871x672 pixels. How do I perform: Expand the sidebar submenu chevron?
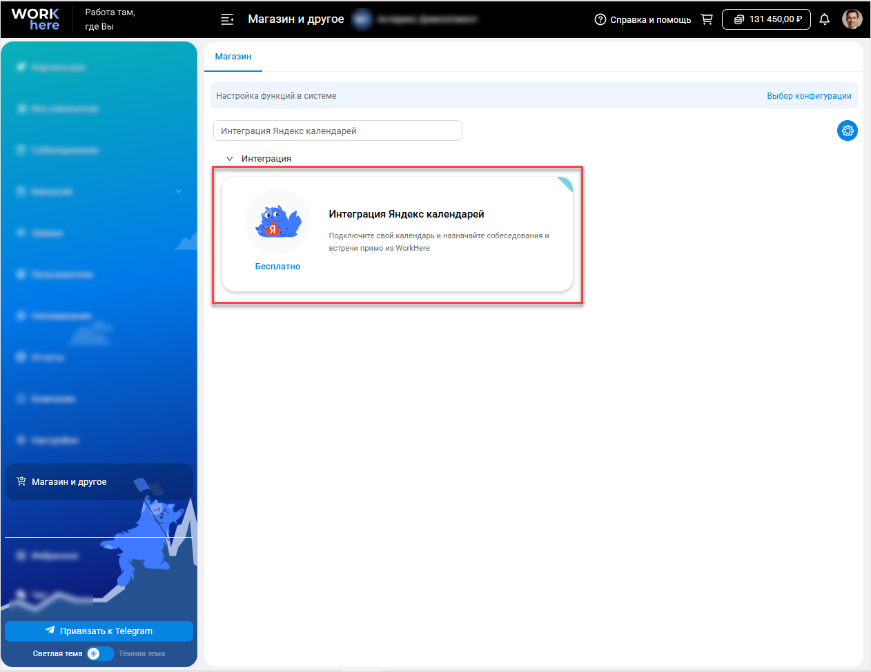pos(179,191)
